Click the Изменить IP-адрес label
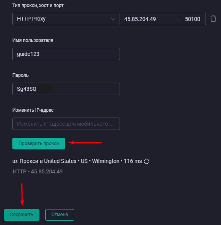Screen dimensions: 221x225 pyautogui.click(x=33, y=110)
